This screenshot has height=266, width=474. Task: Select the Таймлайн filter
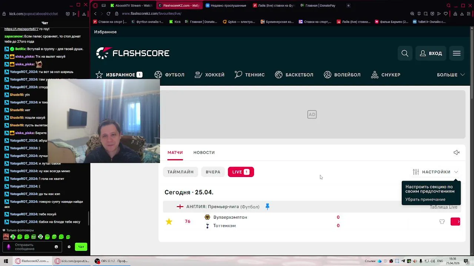pyautogui.click(x=180, y=172)
